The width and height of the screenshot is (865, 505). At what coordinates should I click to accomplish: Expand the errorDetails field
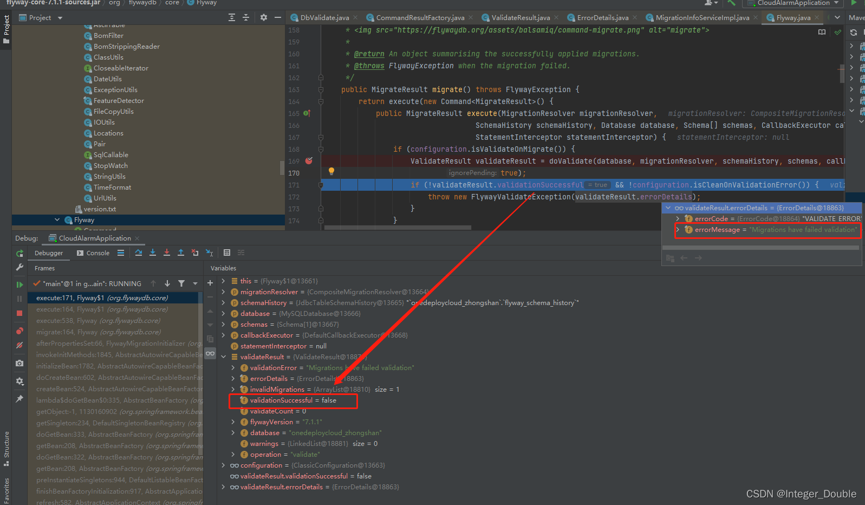coord(233,378)
